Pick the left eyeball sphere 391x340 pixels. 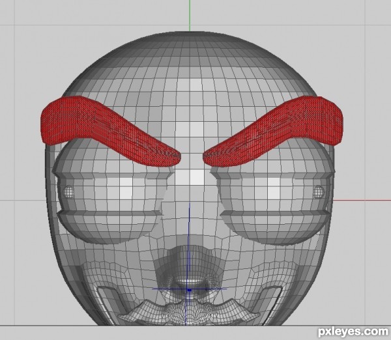tap(113, 191)
